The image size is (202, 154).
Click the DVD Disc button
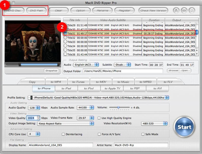pyautogui.click(x=14, y=11)
